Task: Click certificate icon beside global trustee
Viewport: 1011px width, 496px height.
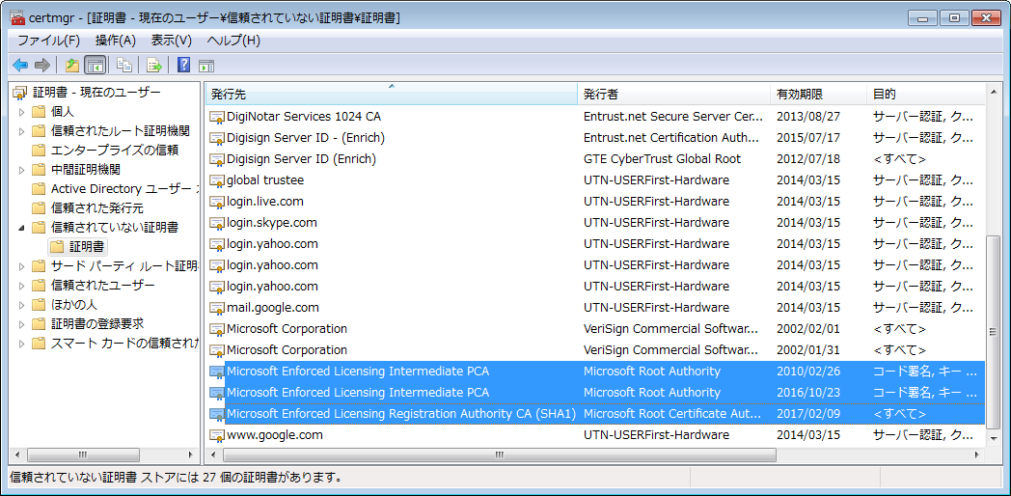Action: pos(217,180)
